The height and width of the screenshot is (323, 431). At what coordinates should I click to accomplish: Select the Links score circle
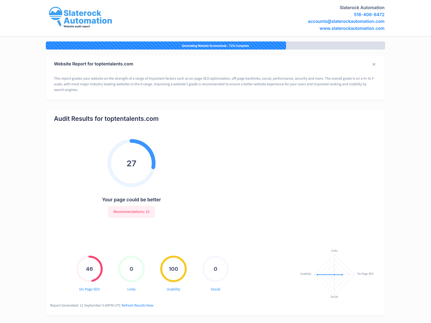131,269
